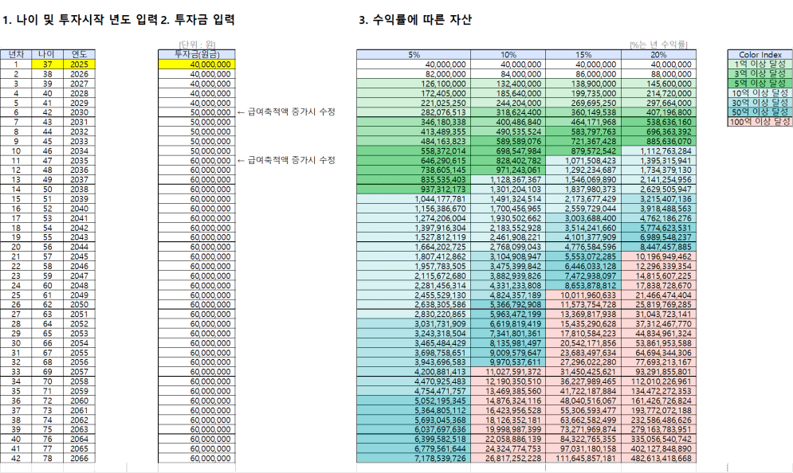Screen dimensions: 793x473
Task: Click the '급여축적액 증가시 수정' note beside 2030 row
Action: tap(286, 112)
